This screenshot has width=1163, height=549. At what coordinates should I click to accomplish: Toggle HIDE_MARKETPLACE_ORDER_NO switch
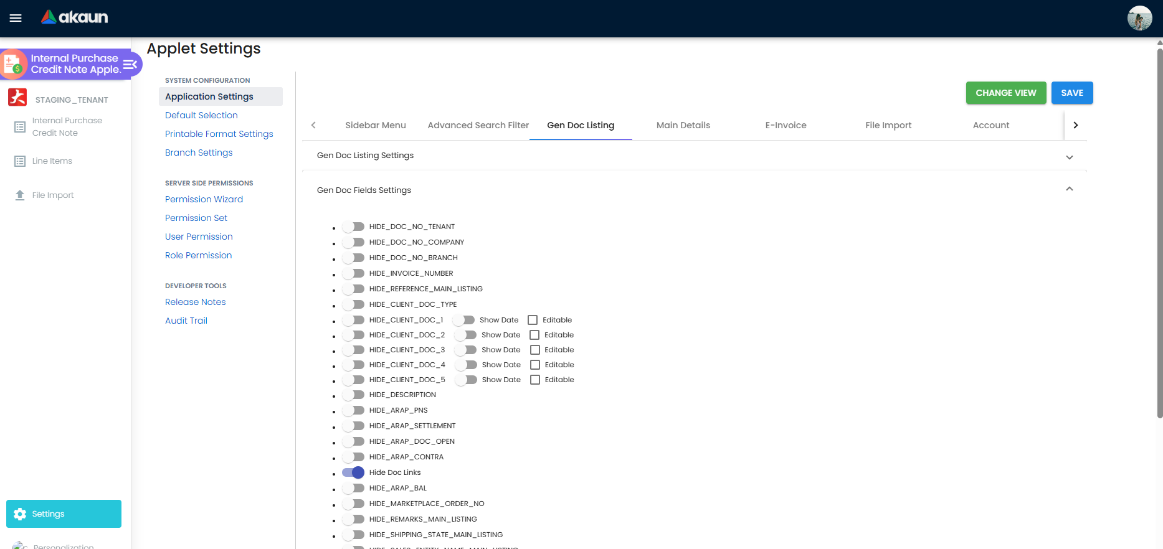tap(353, 504)
